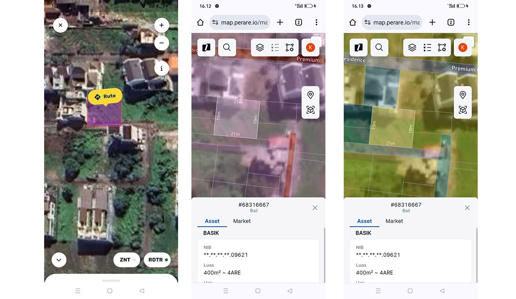Image resolution: width=516 pixels, height=299 pixels.
Task: Tap the 3D scan icon in the 16.13 screenshot
Action: (463, 110)
